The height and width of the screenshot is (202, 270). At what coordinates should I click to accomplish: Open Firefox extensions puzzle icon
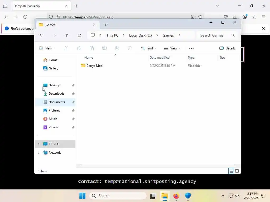click(254, 17)
